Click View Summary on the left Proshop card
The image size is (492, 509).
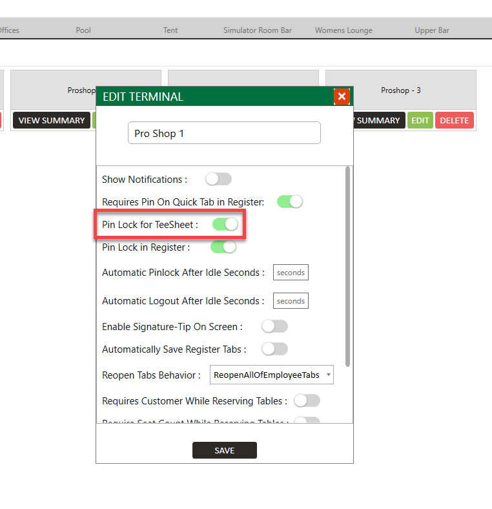pyautogui.click(x=52, y=120)
